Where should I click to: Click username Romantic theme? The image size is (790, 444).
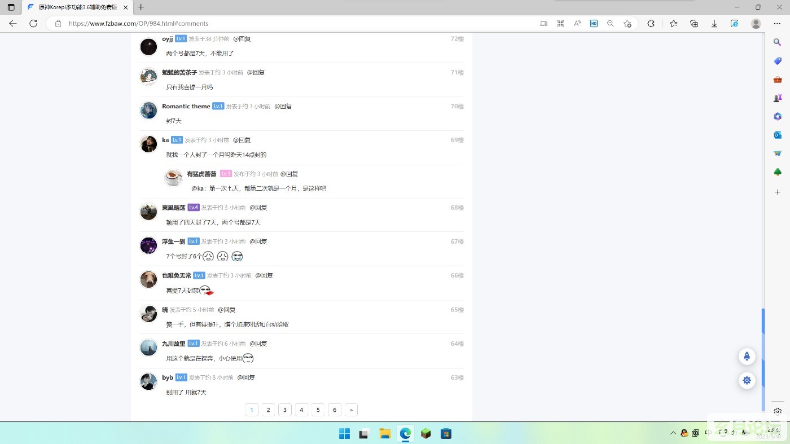(x=186, y=107)
